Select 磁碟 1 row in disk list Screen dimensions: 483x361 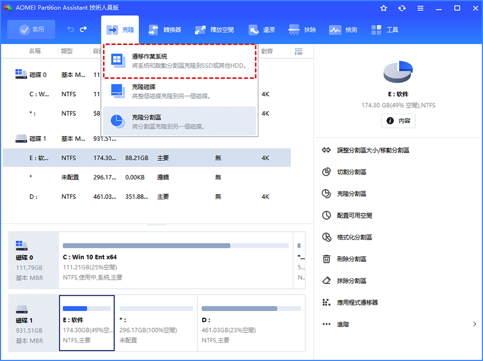(147, 139)
